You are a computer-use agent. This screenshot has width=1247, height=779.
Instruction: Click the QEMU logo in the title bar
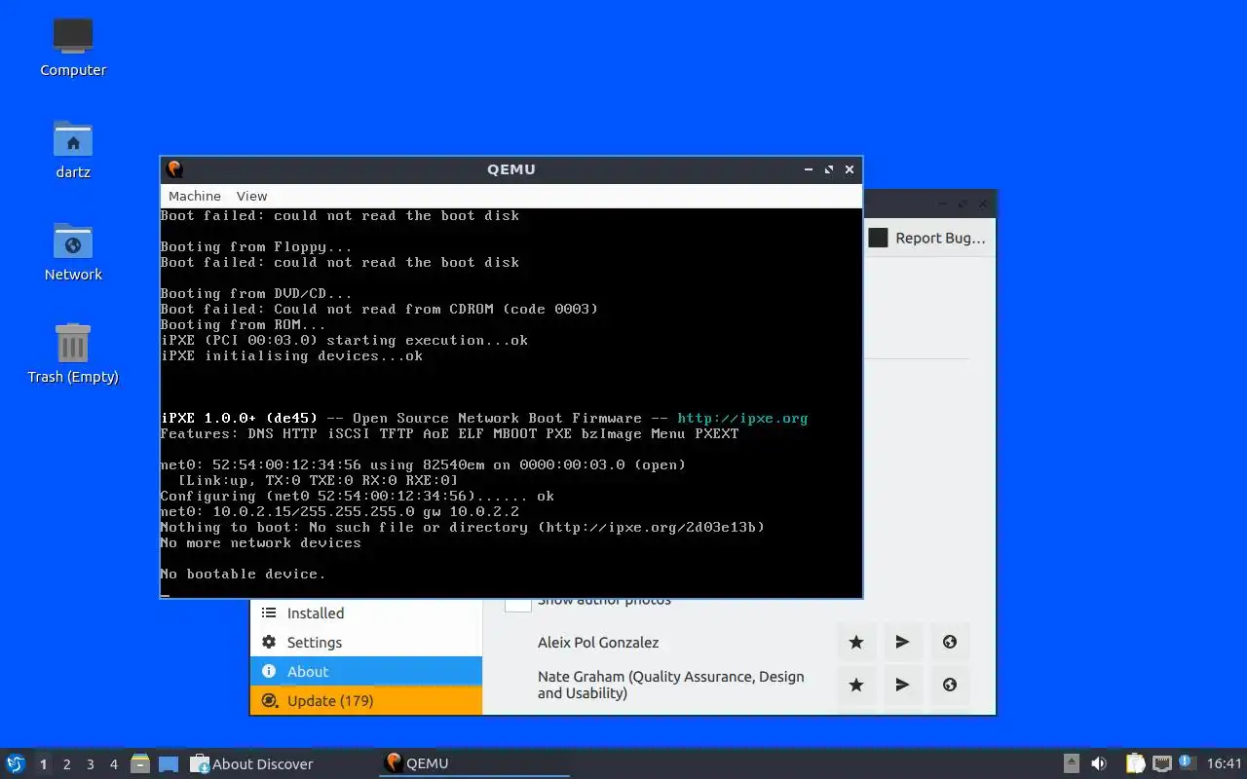coord(174,169)
